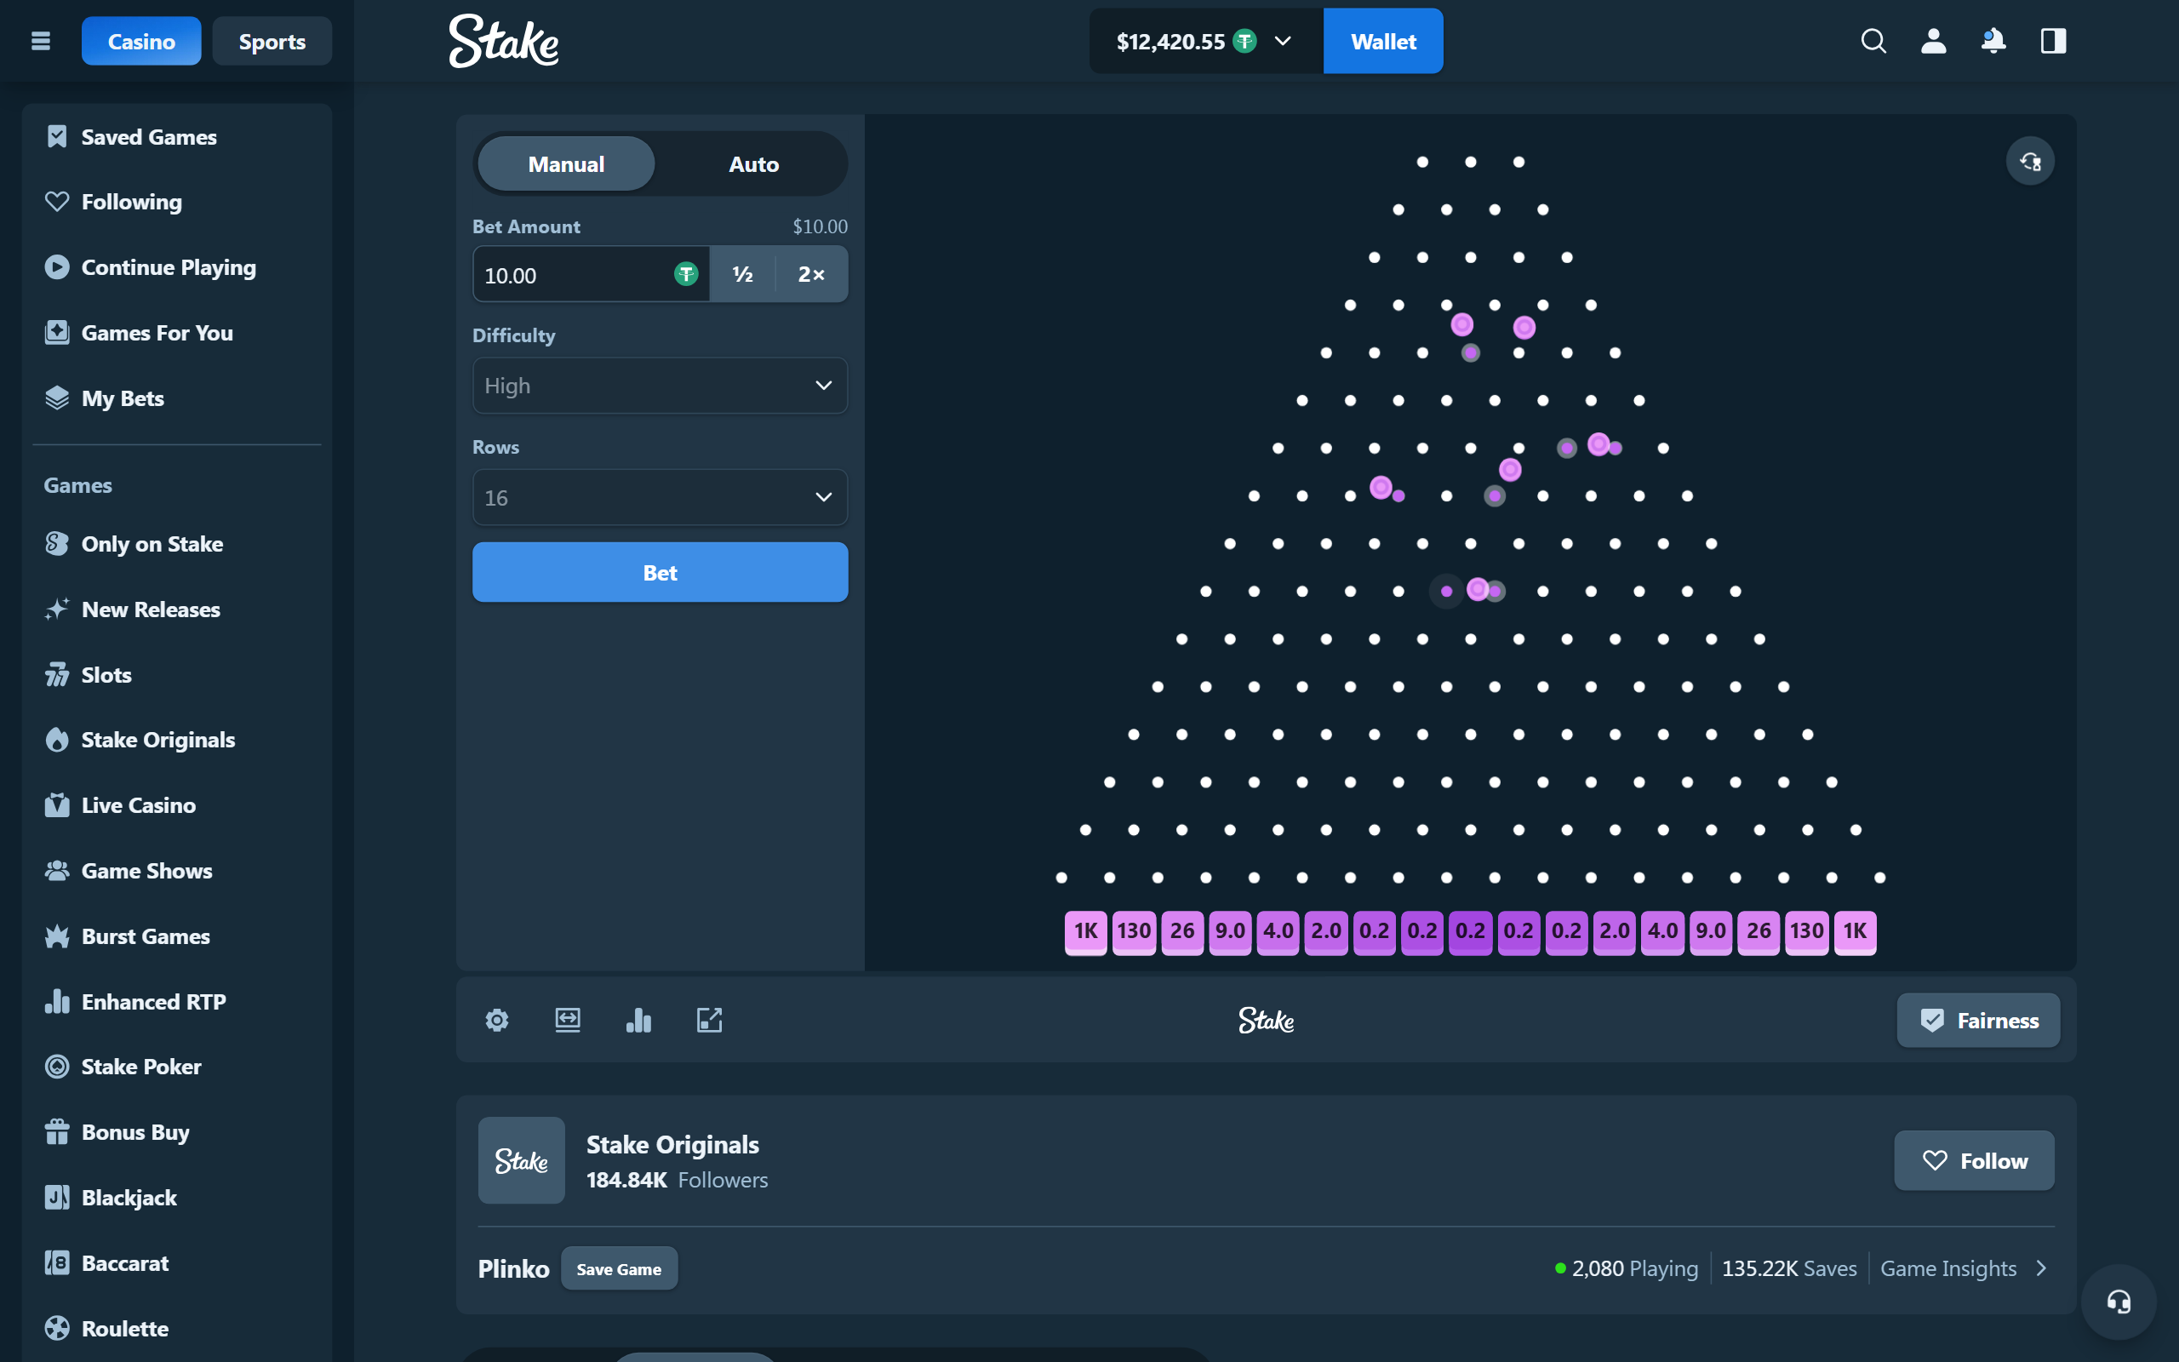This screenshot has height=1362, width=2179.
Task: Click the My Bets stack icon
Action: 57,398
